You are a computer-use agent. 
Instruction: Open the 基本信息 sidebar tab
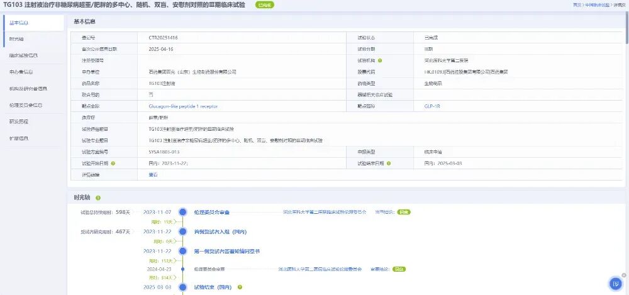[19, 23]
